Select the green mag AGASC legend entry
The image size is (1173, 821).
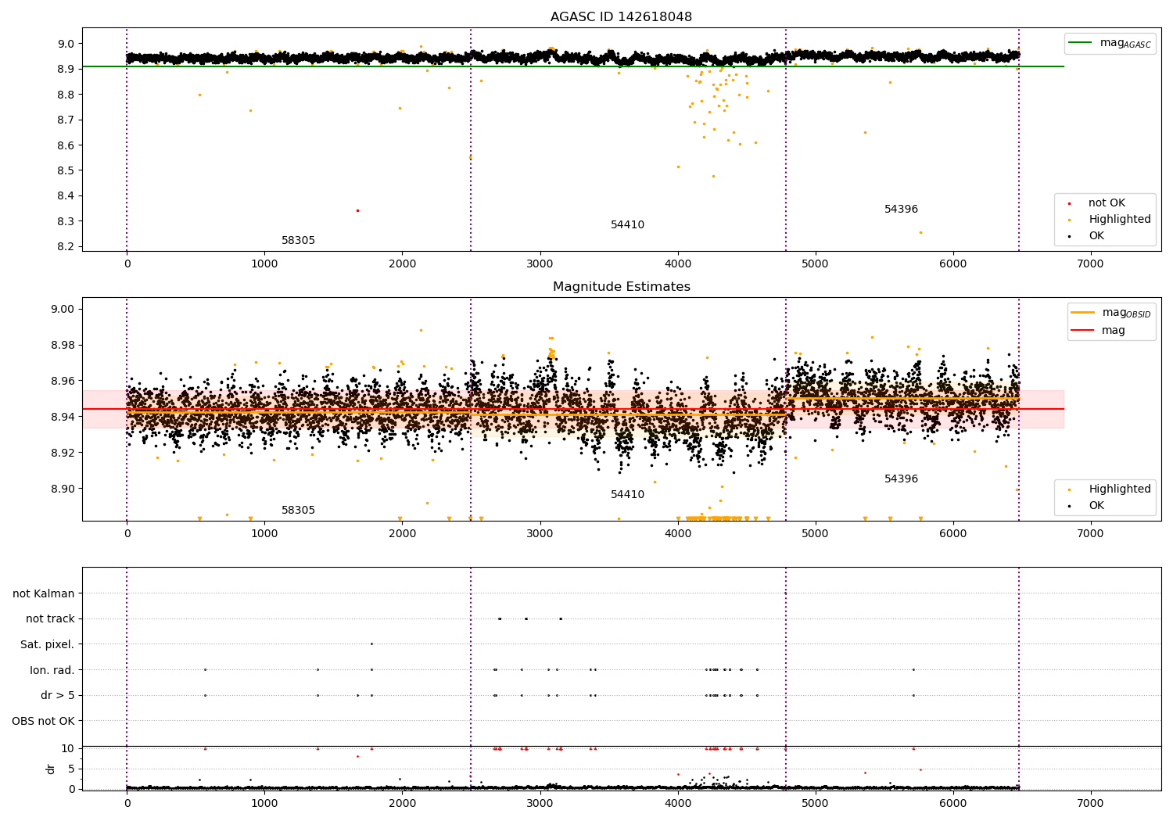(1110, 43)
